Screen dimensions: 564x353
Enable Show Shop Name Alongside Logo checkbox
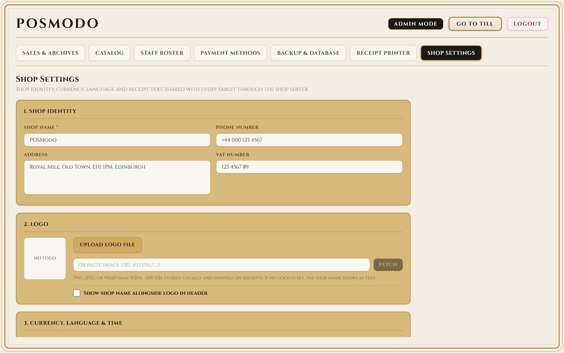[x=77, y=293]
